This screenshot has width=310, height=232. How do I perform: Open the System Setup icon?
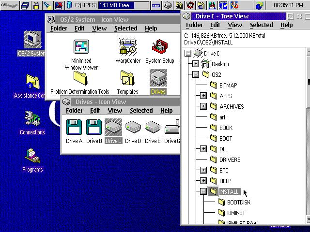(x=159, y=48)
